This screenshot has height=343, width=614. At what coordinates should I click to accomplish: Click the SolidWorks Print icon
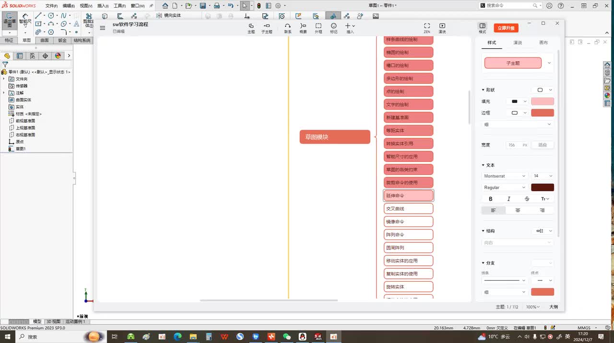(x=216, y=6)
